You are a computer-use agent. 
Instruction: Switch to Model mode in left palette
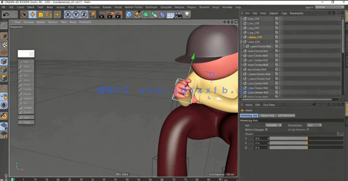4,36
